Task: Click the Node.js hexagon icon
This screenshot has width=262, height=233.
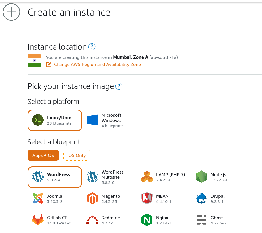Action: coord(201,177)
